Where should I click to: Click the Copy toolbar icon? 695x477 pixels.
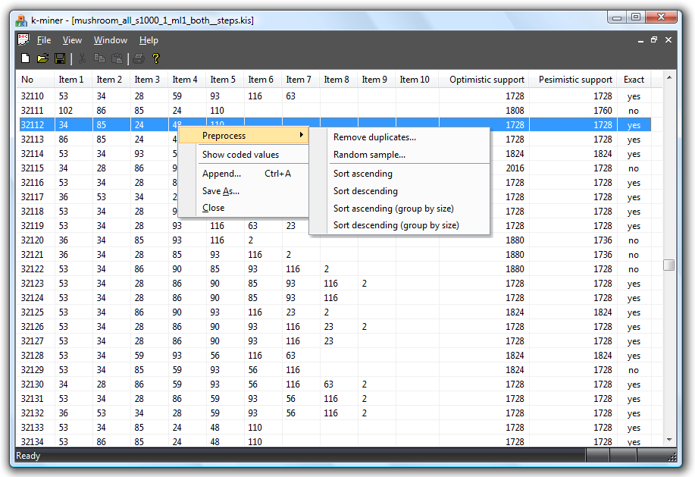pos(99,58)
